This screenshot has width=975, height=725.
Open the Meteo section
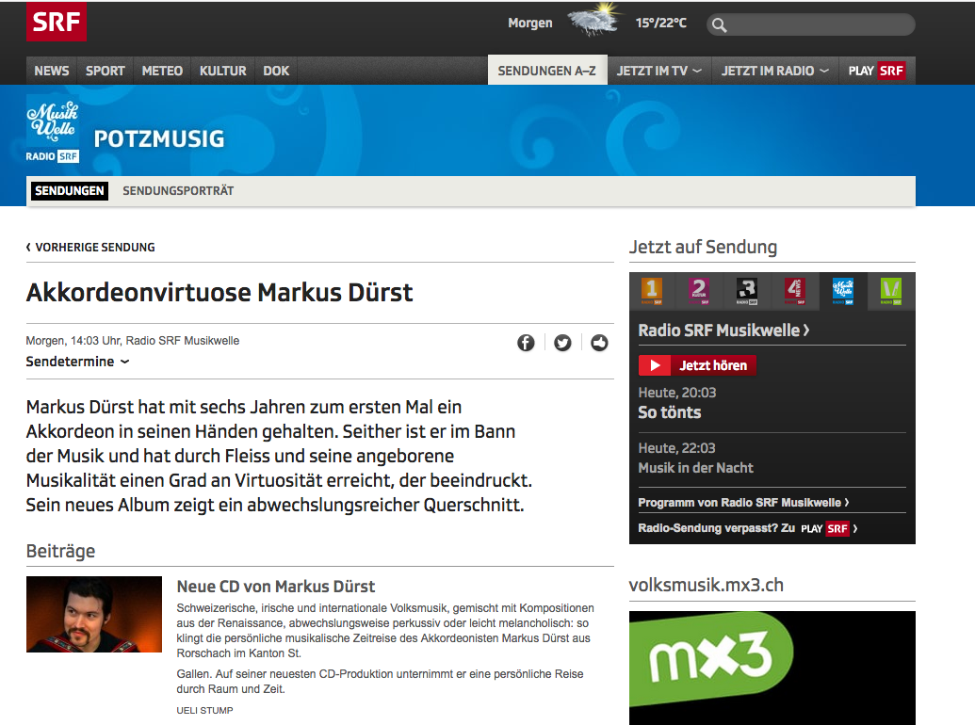click(162, 71)
